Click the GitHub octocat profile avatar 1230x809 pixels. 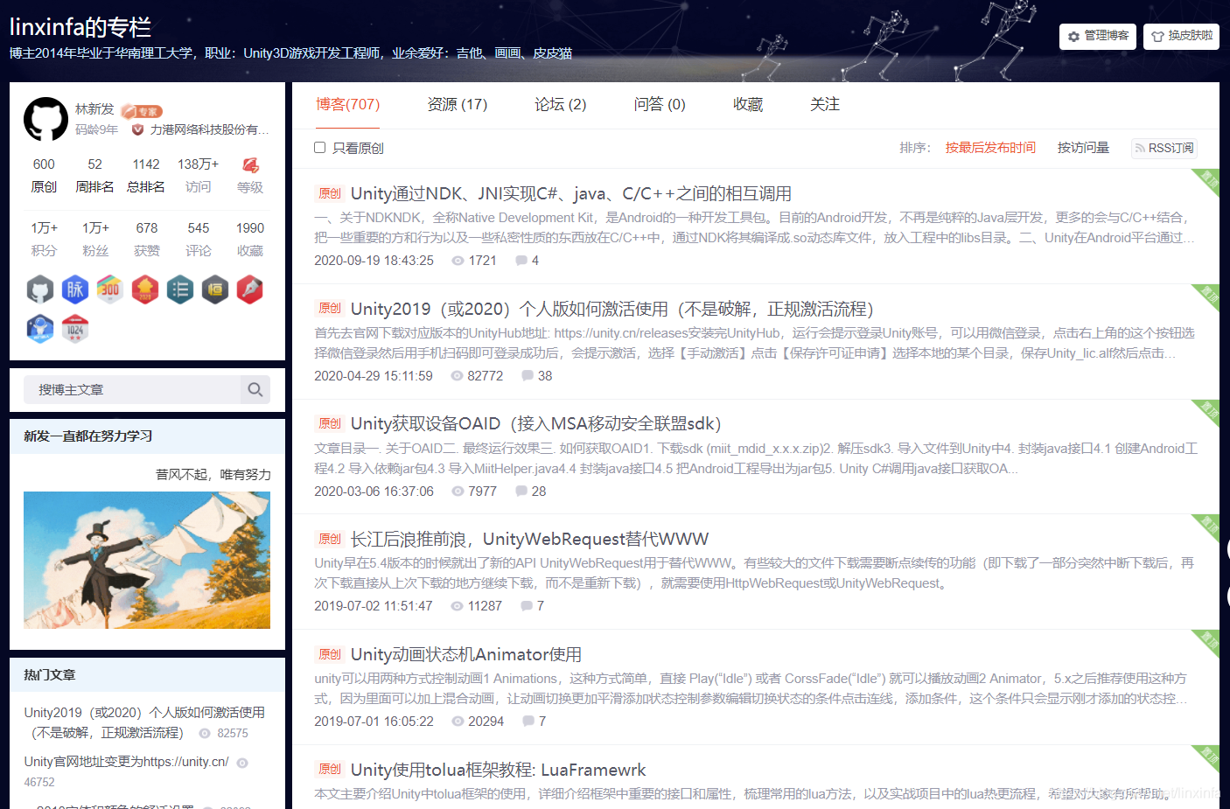click(45, 119)
